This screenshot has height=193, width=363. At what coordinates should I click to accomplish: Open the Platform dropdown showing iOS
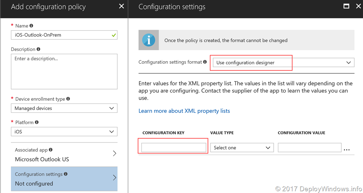tap(64, 131)
